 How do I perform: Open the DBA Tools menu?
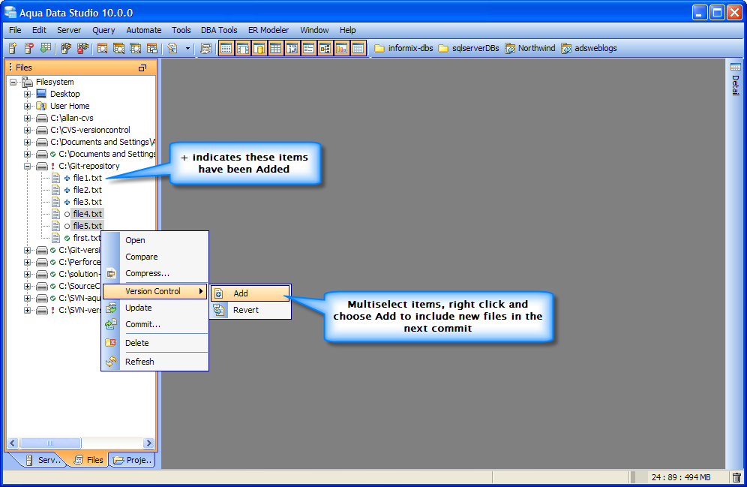[219, 30]
